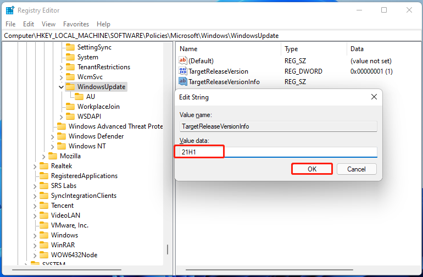Click the Realtek folder icon
Screen dimensions: 423x277
[44, 166]
